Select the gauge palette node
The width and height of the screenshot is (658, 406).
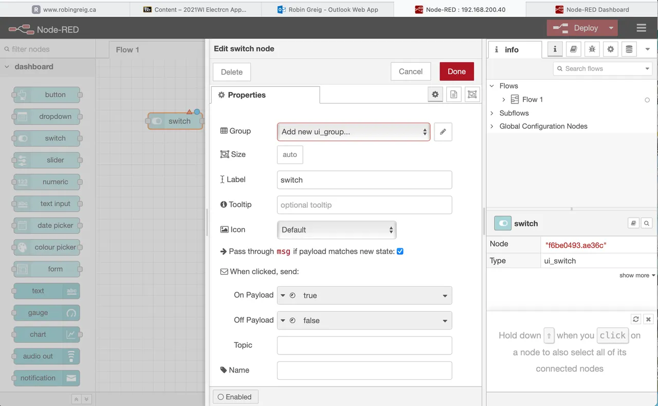pyautogui.click(x=47, y=313)
